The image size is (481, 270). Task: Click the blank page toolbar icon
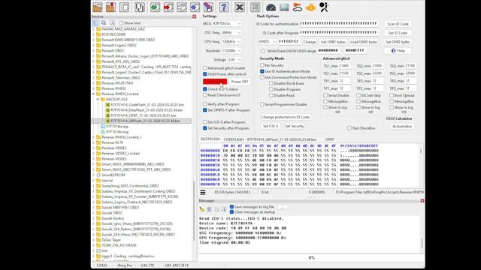(124, 7)
